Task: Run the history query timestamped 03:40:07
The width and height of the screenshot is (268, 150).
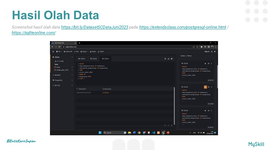Action: pyautogui.click(x=205, y=111)
